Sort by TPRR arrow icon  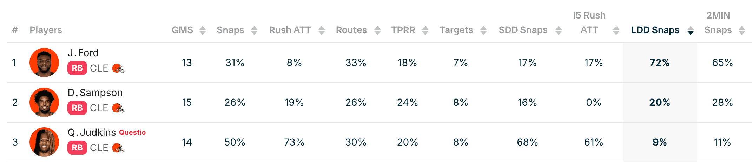(425, 30)
